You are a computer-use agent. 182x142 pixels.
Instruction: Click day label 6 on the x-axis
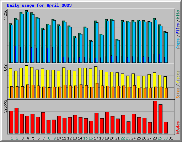click(38, 138)
